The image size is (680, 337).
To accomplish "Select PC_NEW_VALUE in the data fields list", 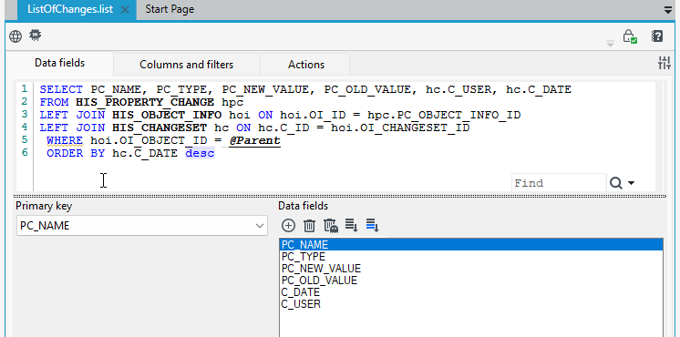I will 471,269.
